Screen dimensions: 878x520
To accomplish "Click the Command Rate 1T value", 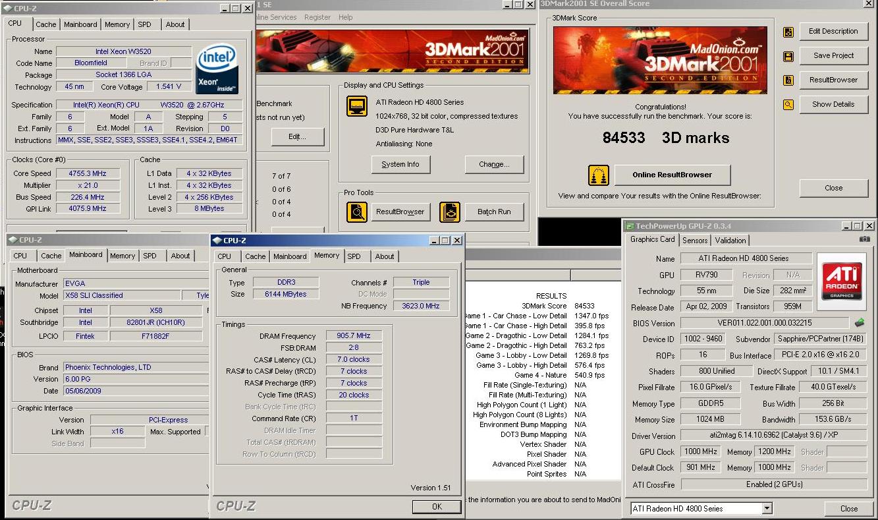I will click(354, 419).
